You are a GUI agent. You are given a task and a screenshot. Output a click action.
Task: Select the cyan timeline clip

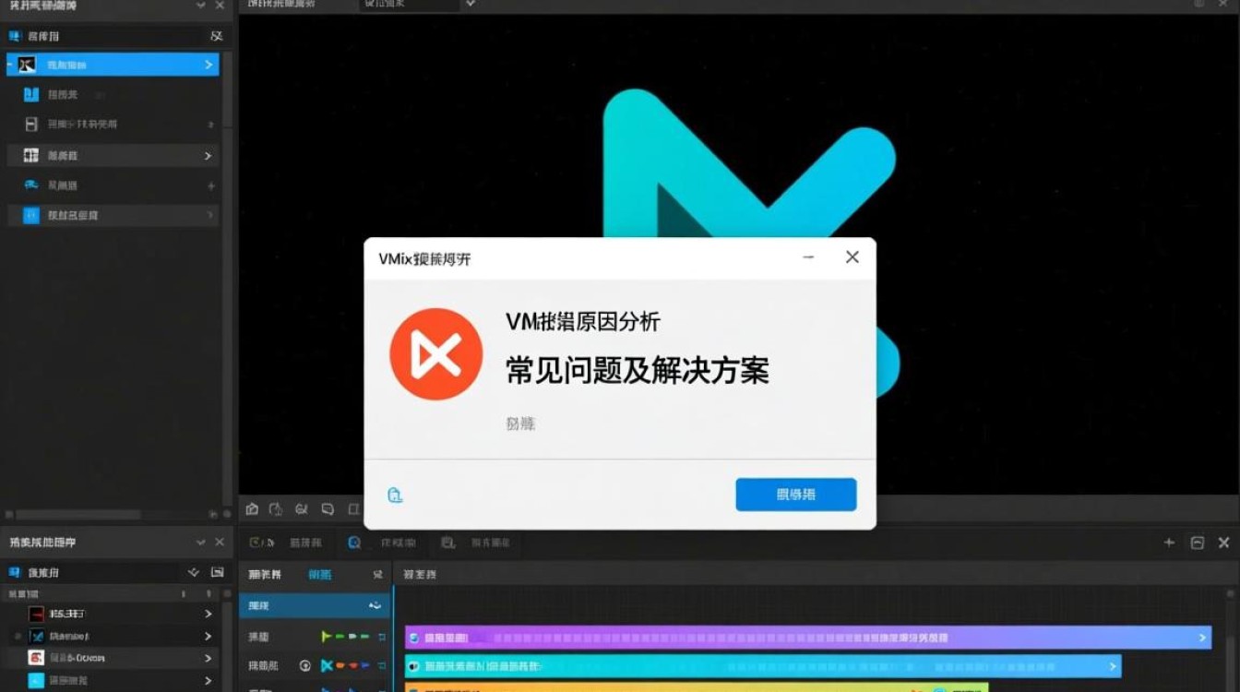pyautogui.click(x=763, y=666)
